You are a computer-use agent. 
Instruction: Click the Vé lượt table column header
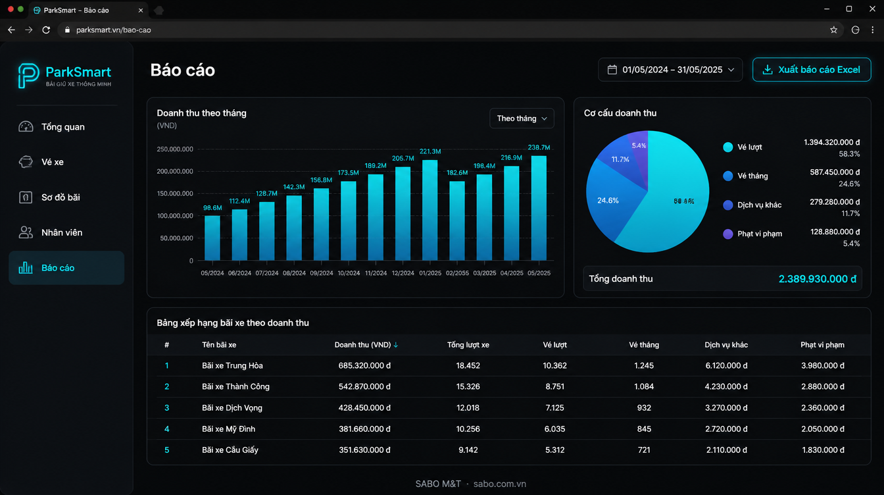[x=555, y=345]
